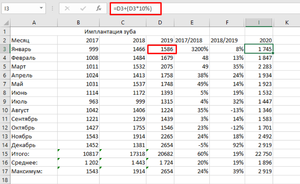
Task: Click the 'Октябрь' month cell
Action: [34, 128]
